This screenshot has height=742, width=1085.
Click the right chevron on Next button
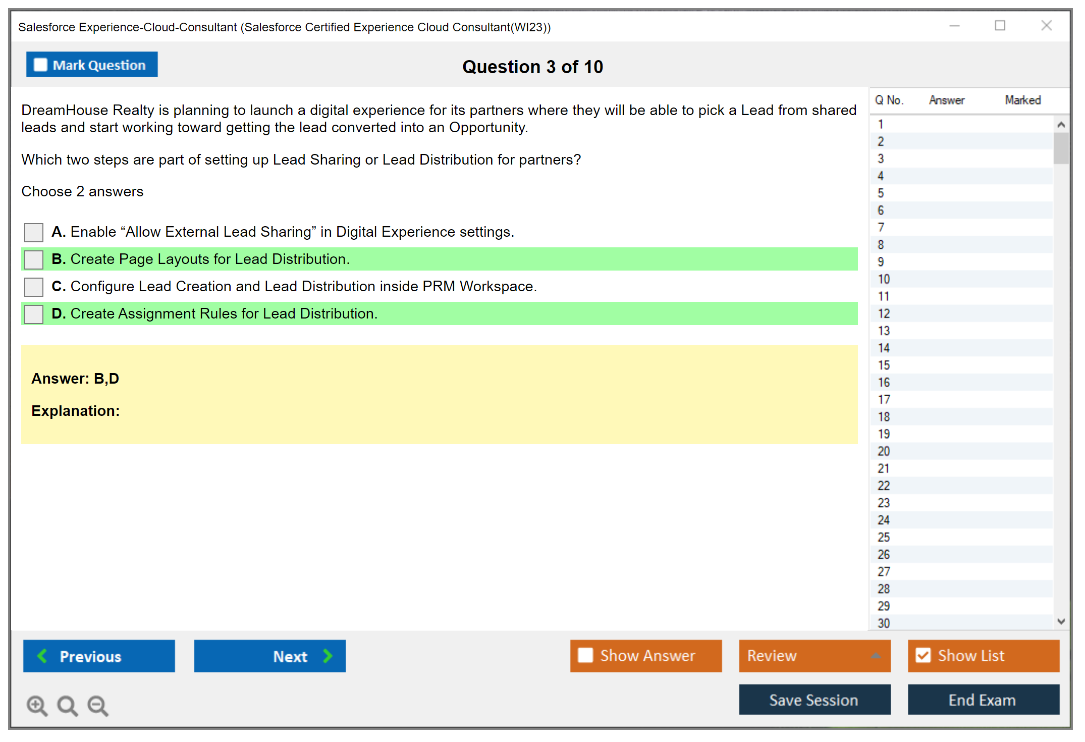tap(328, 656)
